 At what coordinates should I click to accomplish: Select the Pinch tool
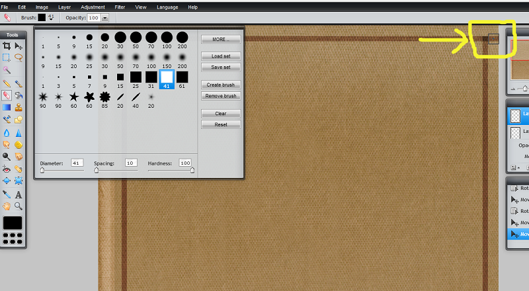pos(19,181)
